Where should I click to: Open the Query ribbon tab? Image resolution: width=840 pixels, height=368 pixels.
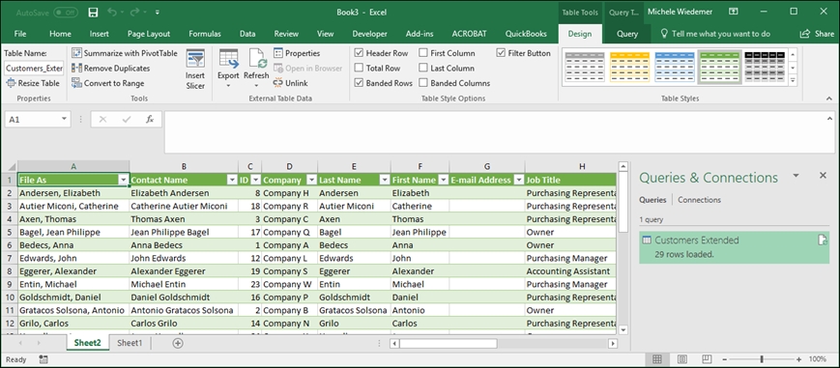626,34
